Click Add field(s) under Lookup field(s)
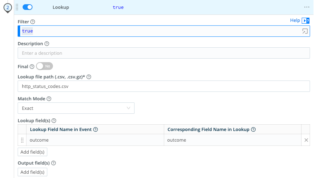 (x=32, y=152)
